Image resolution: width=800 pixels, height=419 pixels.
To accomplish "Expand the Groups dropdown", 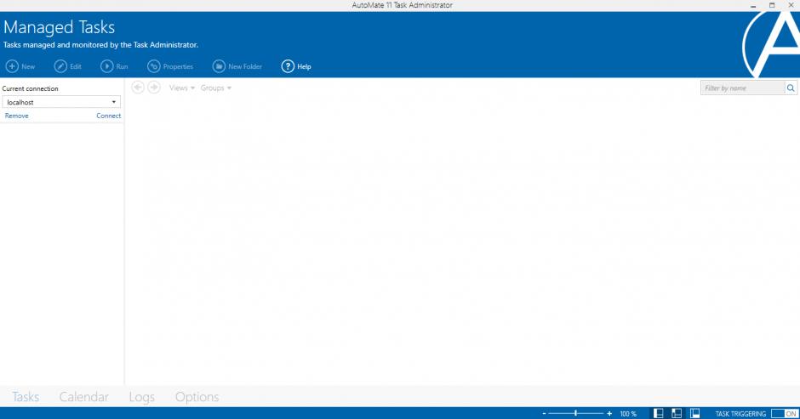I will [x=216, y=88].
